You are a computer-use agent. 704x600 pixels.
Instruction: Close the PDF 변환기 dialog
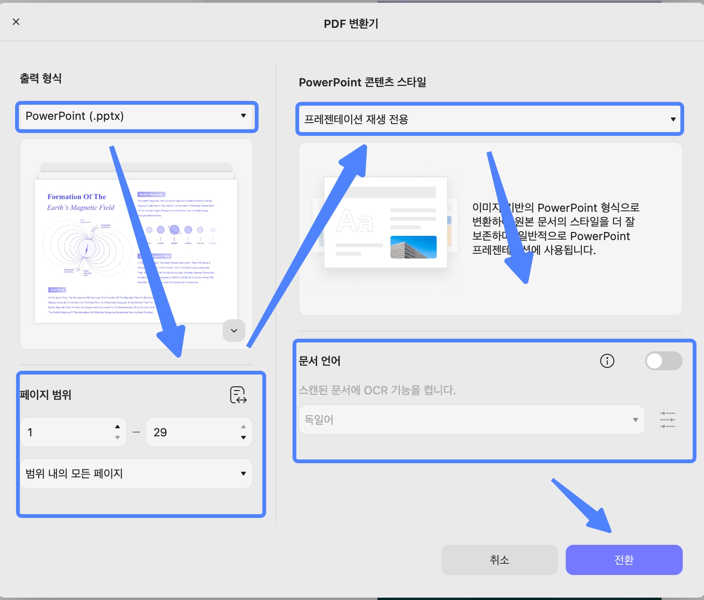point(16,22)
